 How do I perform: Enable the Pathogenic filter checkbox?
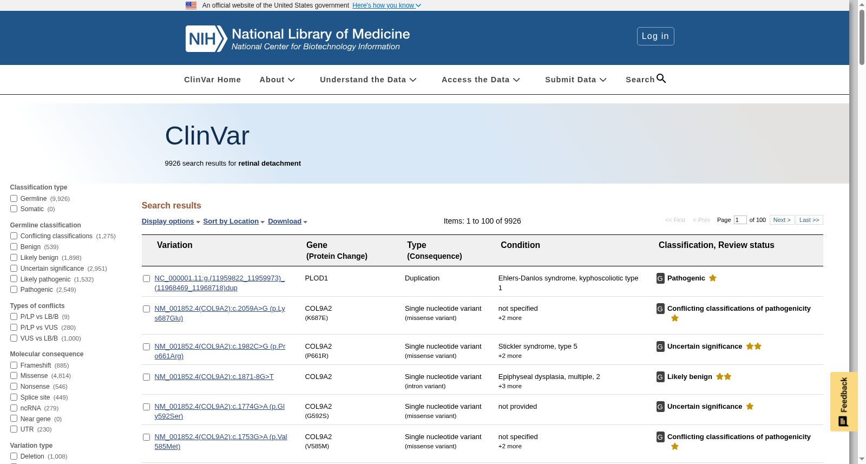click(x=14, y=290)
